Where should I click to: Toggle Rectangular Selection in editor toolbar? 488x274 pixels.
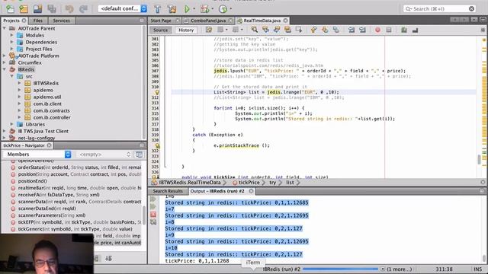(x=299, y=30)
